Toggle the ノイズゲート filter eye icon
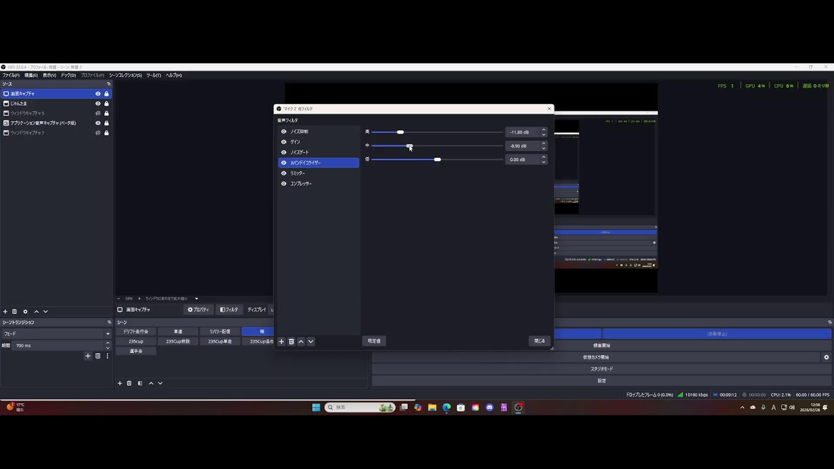This screenshot has width=834, height=469. click(x=283, y=152)
